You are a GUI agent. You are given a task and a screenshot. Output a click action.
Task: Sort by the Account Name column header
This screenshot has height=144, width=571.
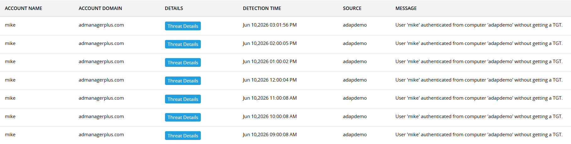coord(24,8)
